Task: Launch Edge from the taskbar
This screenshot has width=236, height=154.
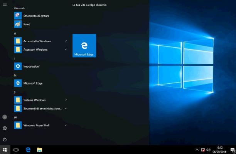Action: [x=28, y=150]
